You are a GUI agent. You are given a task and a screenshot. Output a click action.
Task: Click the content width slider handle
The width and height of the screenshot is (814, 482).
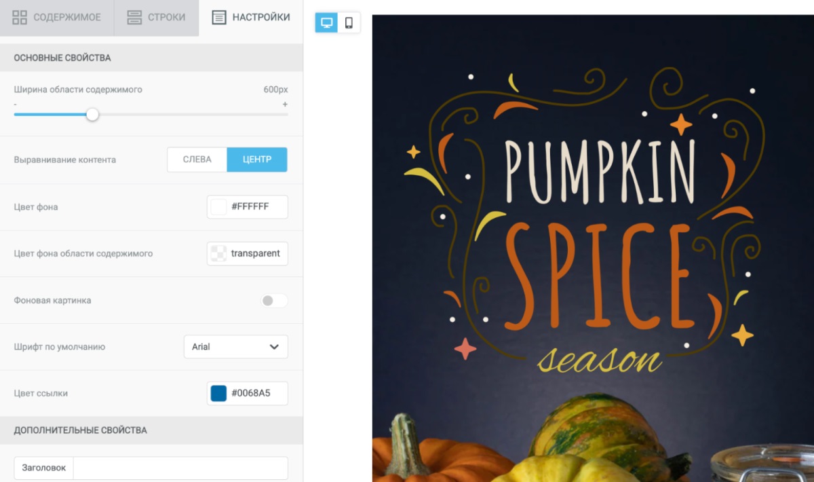[92, 114]
